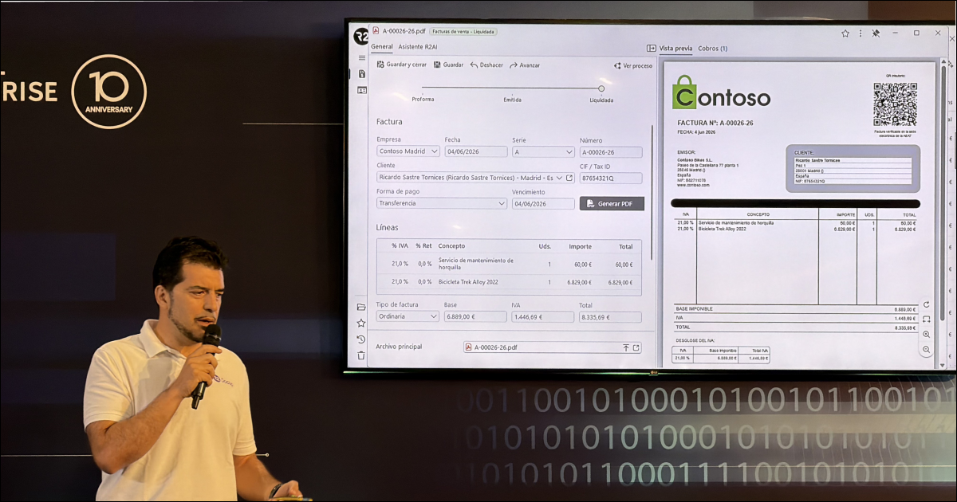Click the Uds. column header

[x=545, y=246]
